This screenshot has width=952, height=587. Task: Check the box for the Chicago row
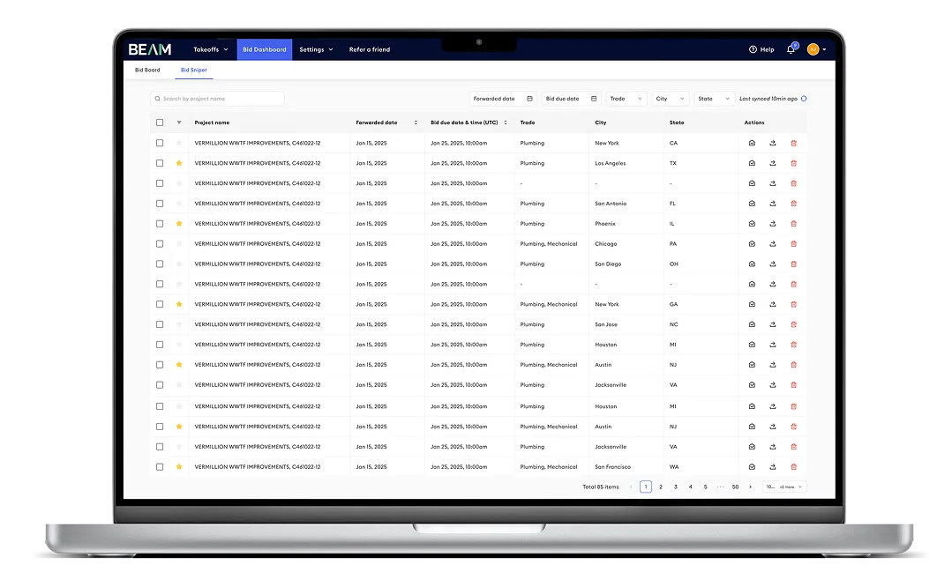(x=160, y=244)
